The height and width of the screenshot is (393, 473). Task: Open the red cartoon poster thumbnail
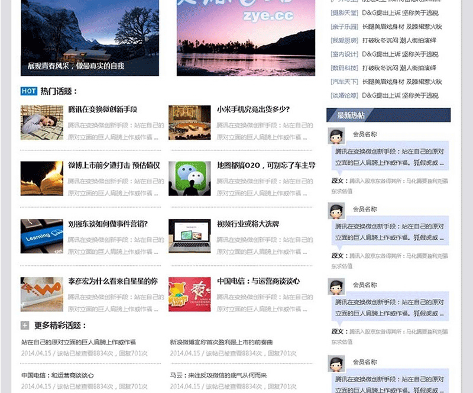tap(190, 294)
